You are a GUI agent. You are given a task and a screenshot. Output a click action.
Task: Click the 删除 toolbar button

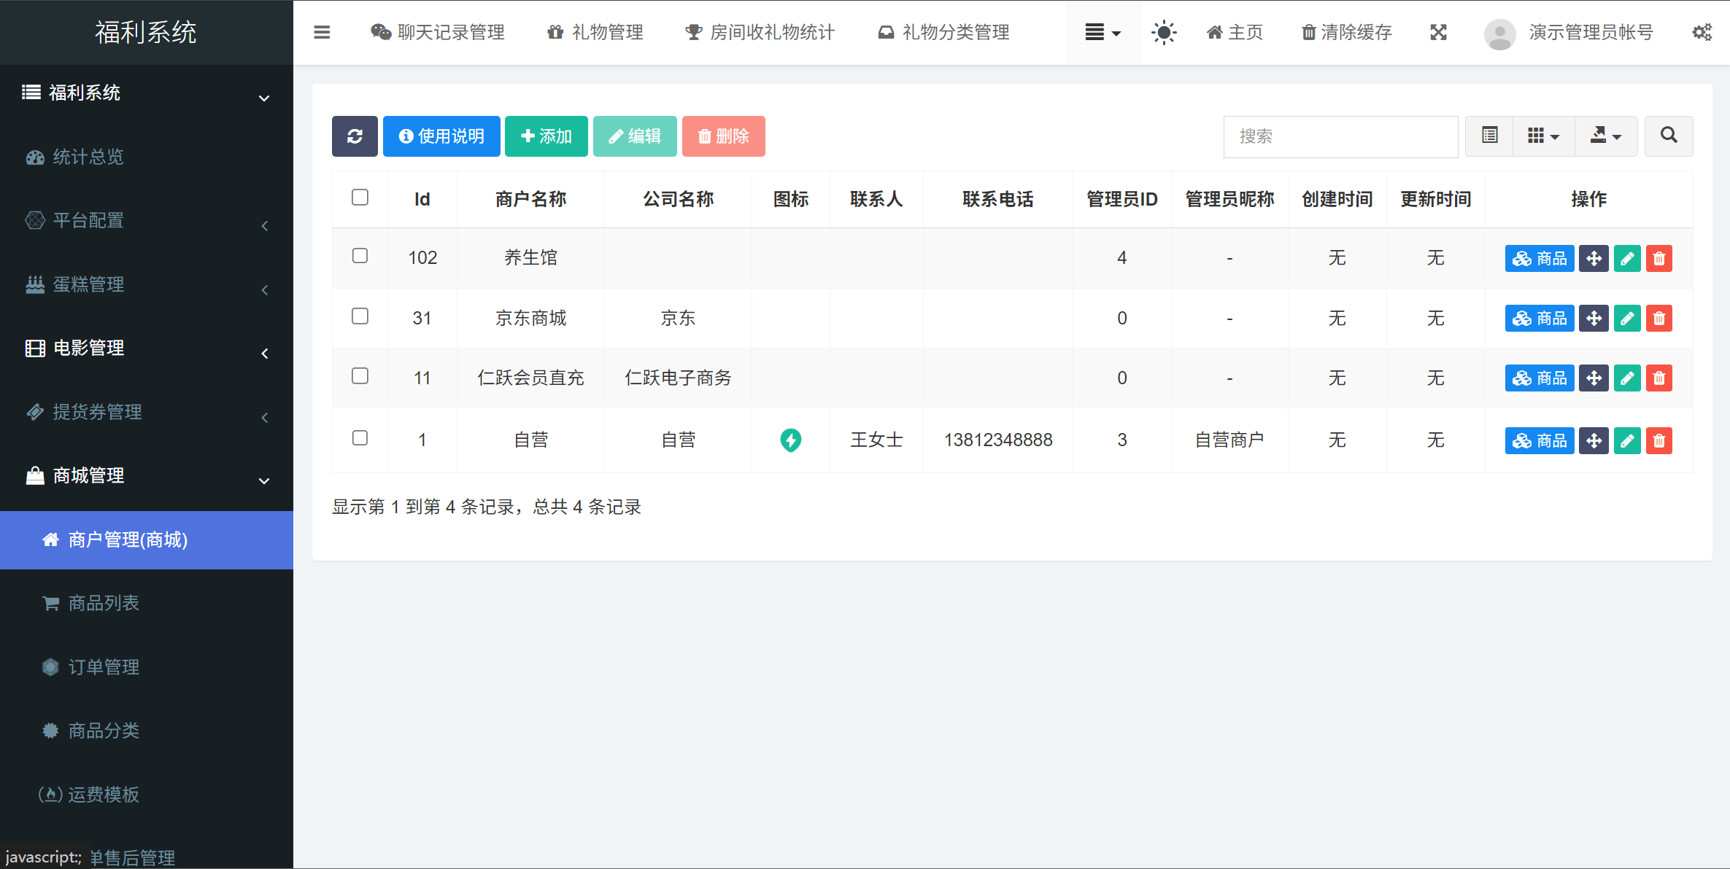coord(724,136)
